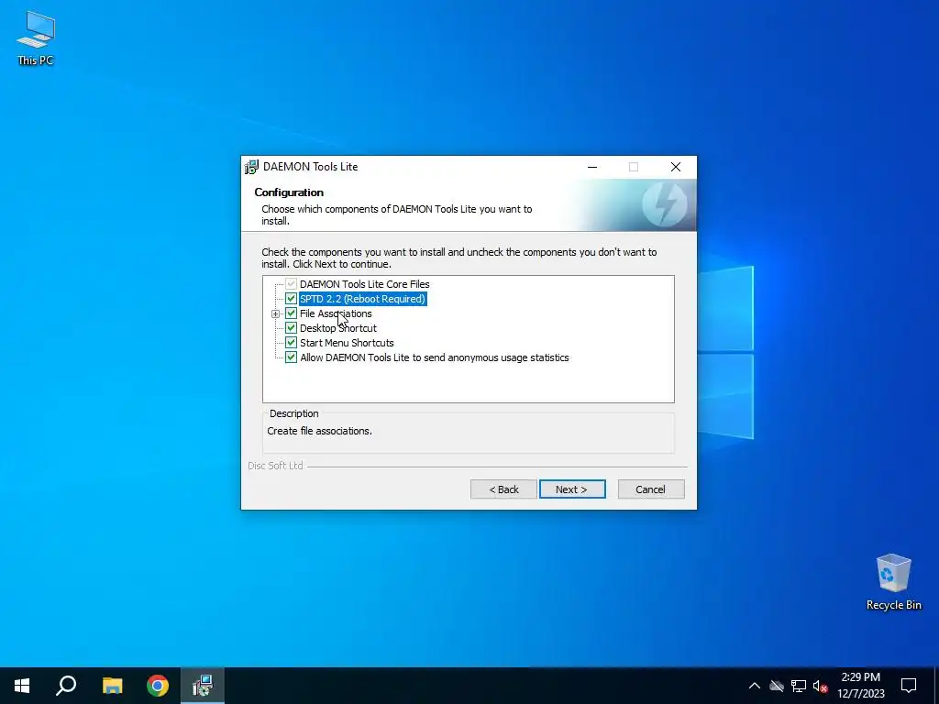This screenshot has width=939, height=704.
Task: Cancel the DAEMON Tools Lite installation
Action: tap(650, 489)
